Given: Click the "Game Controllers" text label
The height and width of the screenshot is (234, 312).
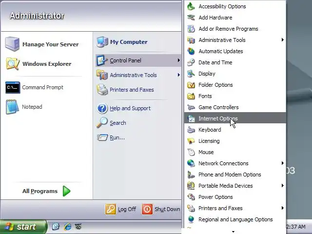Looking at the screenshot, I should [x=218, y=107].
